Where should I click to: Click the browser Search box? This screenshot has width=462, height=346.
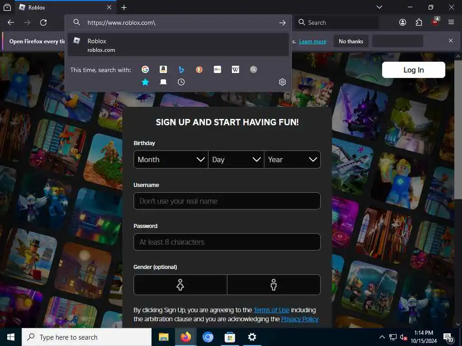(337, 23)
